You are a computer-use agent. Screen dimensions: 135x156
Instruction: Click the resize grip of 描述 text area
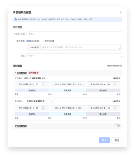(121, 57)
